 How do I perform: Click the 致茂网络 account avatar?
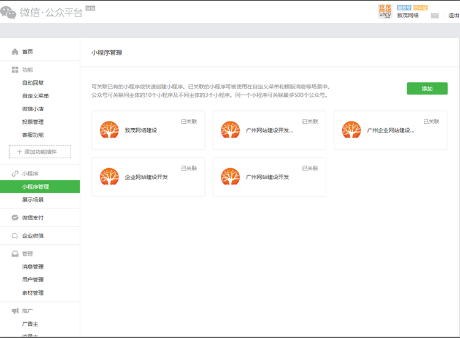(x=385, y=11)
